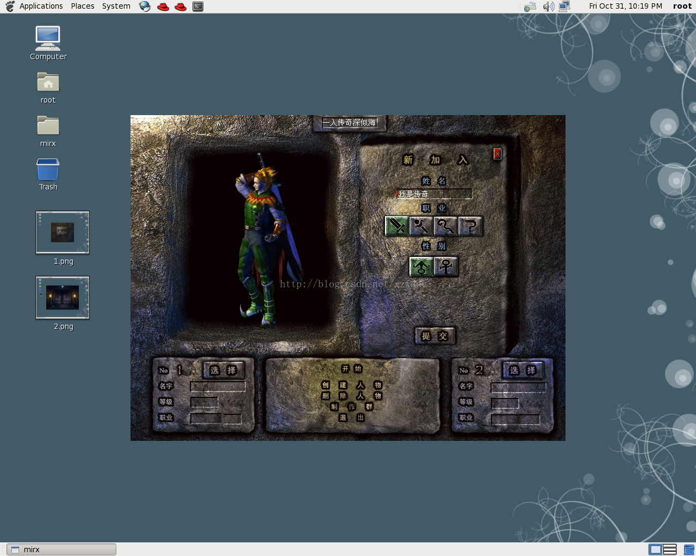
Task: Click the 职业 field in slot No 1
Action: pyautogui.click(x=216, y=419)
